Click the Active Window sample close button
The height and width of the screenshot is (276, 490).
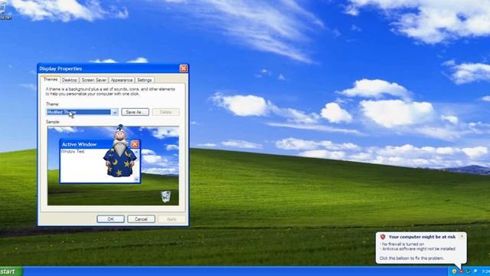(135, 144)
